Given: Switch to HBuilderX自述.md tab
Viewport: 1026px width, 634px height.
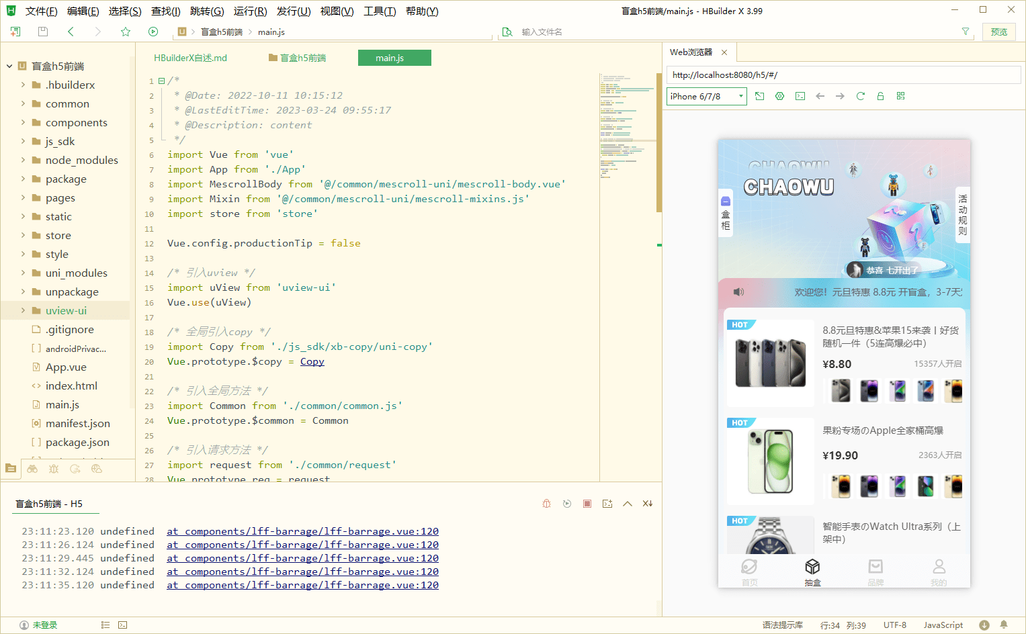Looking at the screenshot, I should pyautogui.click(x=190, y=58).
